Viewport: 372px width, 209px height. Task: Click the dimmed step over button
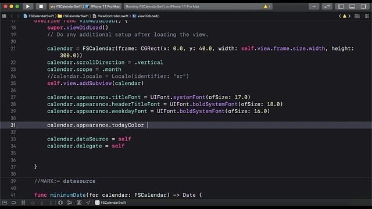click(33, 203)
